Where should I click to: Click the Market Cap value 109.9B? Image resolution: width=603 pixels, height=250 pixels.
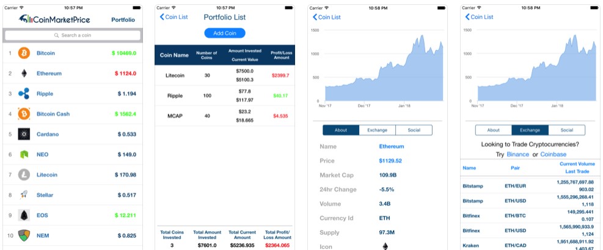click(x=387, y=175)
